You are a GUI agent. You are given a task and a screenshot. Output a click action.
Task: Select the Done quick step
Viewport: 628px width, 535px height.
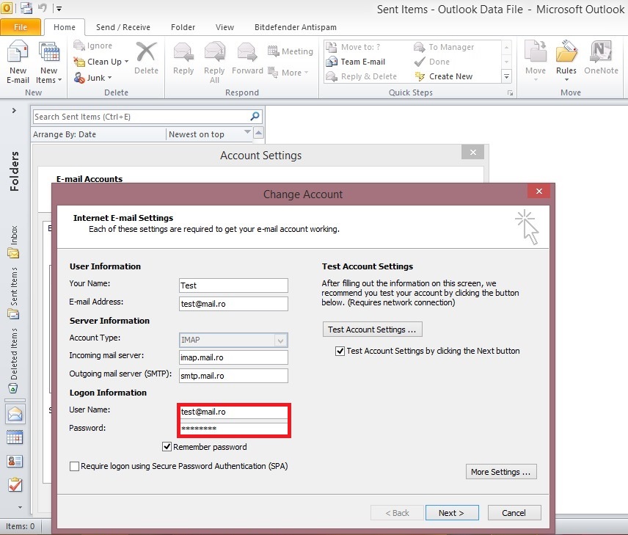[x=432, y=62]
